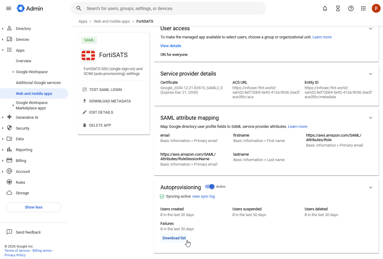Click the Reporting bar chart icon
The image size is (383, 259).
tap(9, 150)
